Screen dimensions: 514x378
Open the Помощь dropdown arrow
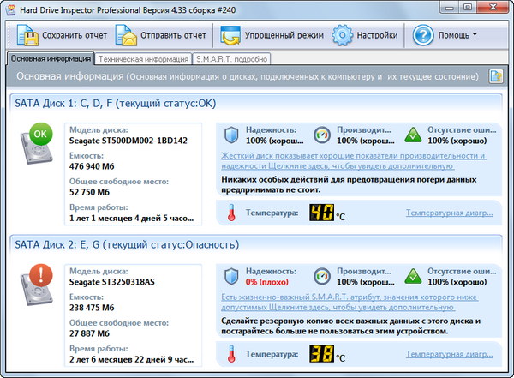click(475, 36)
